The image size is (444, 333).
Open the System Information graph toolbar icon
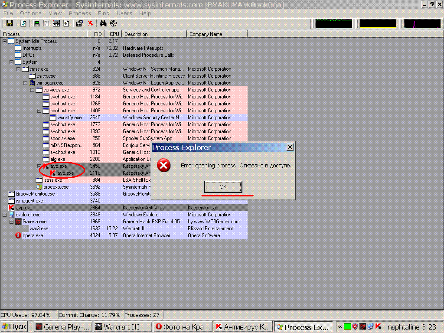point(37,23)
